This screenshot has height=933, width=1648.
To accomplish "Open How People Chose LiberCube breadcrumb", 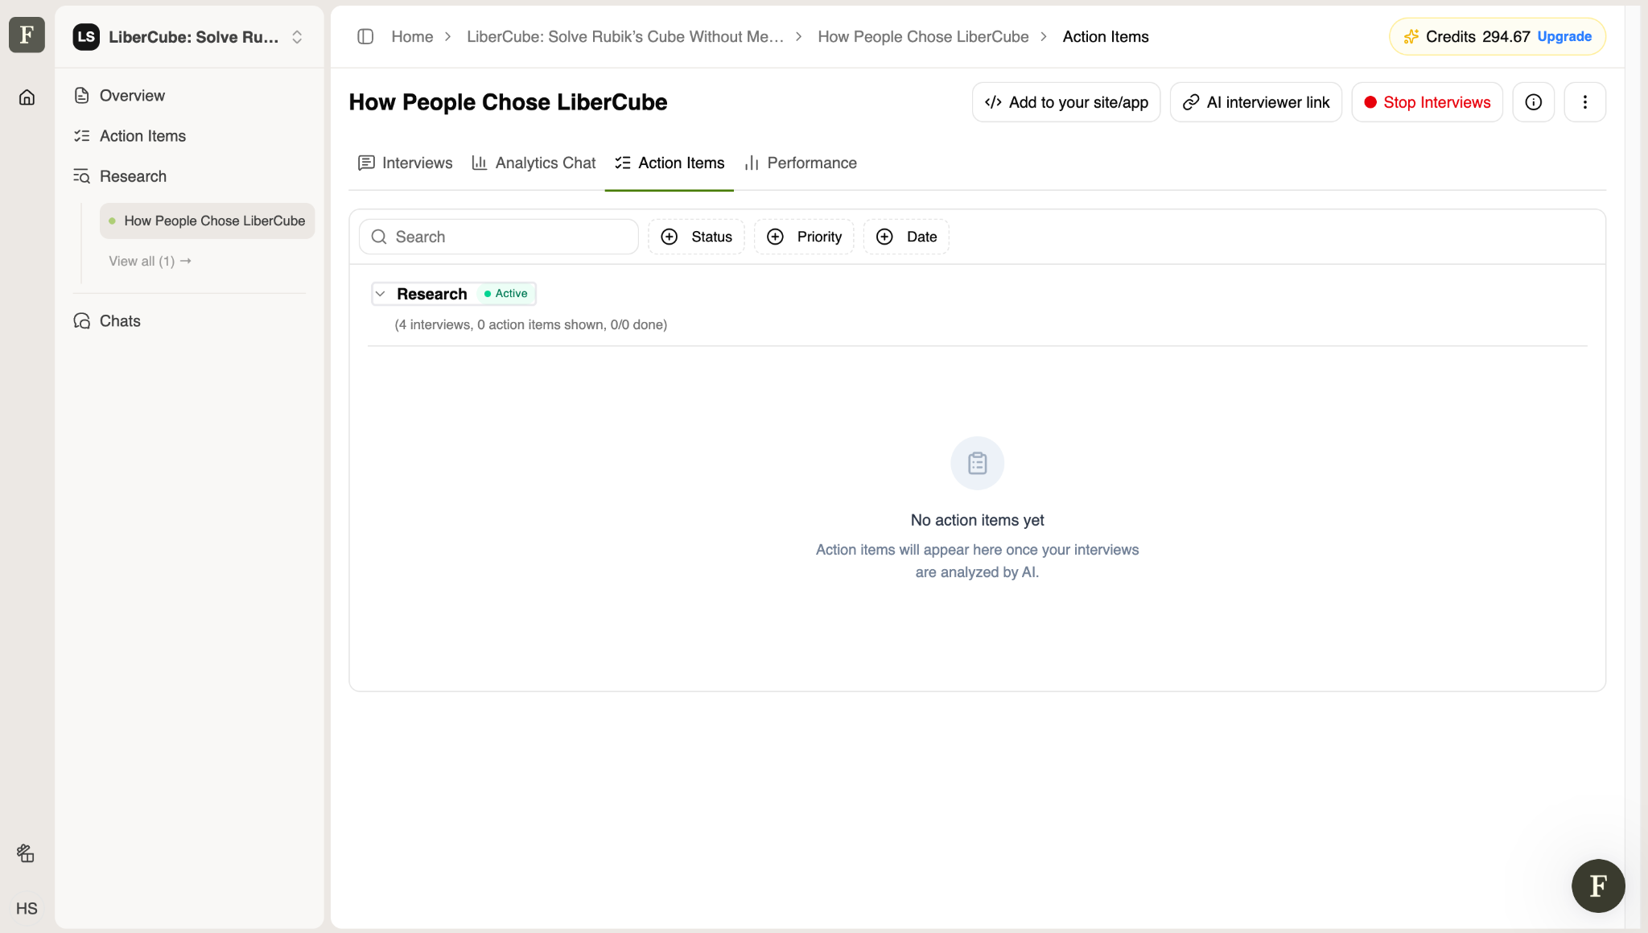I will click(x=923, y=37).
